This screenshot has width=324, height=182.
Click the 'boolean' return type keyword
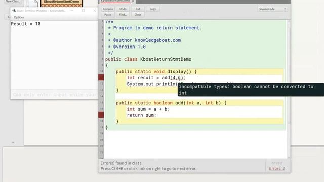pos(163,103)
